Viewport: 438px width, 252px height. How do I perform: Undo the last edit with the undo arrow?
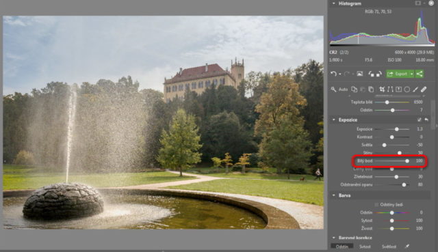point(333,74)
